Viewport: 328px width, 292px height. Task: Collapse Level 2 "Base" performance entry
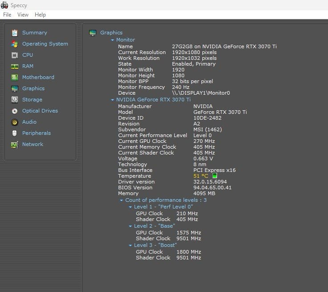(x=131, y=226)
